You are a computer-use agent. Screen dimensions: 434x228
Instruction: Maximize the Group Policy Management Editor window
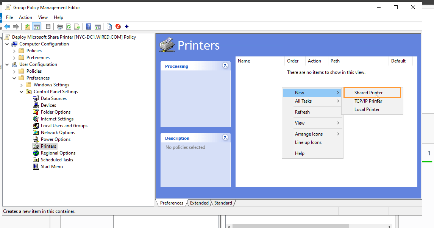[396, 8]
